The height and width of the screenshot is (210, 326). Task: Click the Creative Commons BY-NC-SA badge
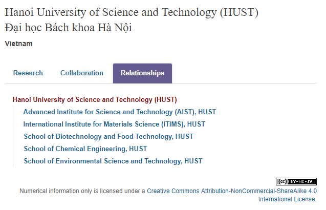point(296,181)
